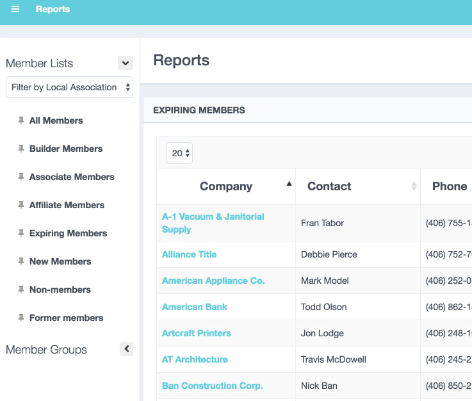This screenshot has height=401, width=472.
Task: Open Filter by Local Association dropdown
Action: 70,87
